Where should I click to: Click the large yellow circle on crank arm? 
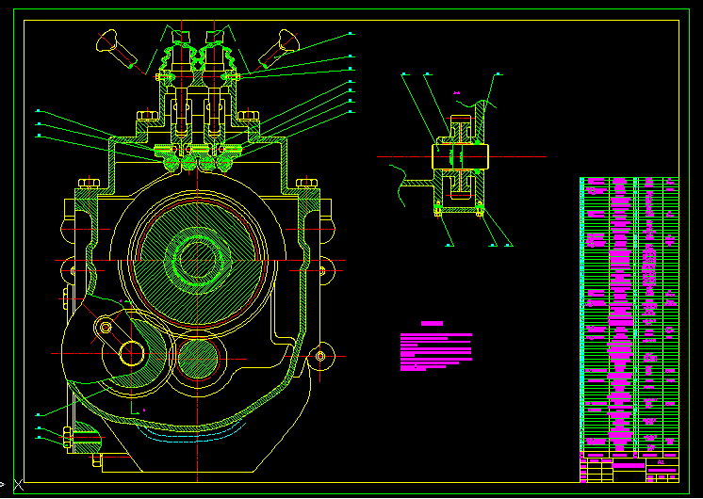tap(131, 353)
